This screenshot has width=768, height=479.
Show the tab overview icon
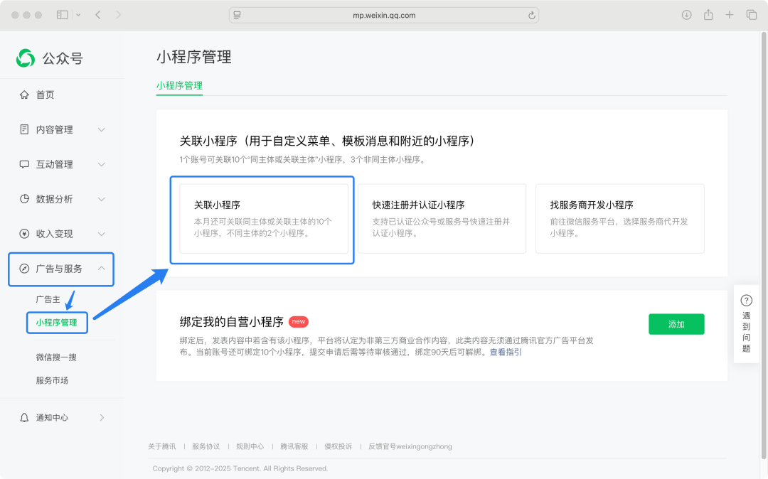[x=752, y=15]
